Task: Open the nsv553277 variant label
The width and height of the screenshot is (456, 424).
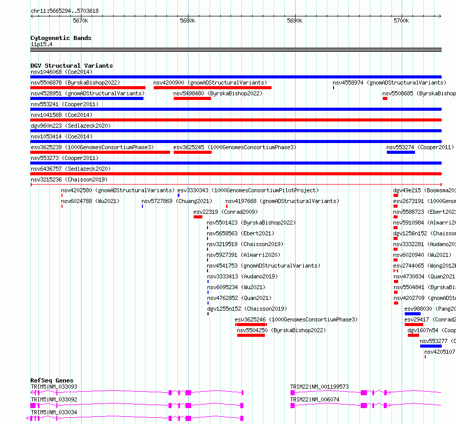Action: tap(438, 341)
